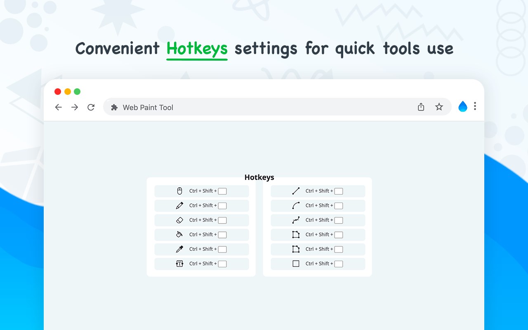Viewport: 528px width, 330px height.
Task: Click the eraser hotkey input box
Action: coord(222,220)
